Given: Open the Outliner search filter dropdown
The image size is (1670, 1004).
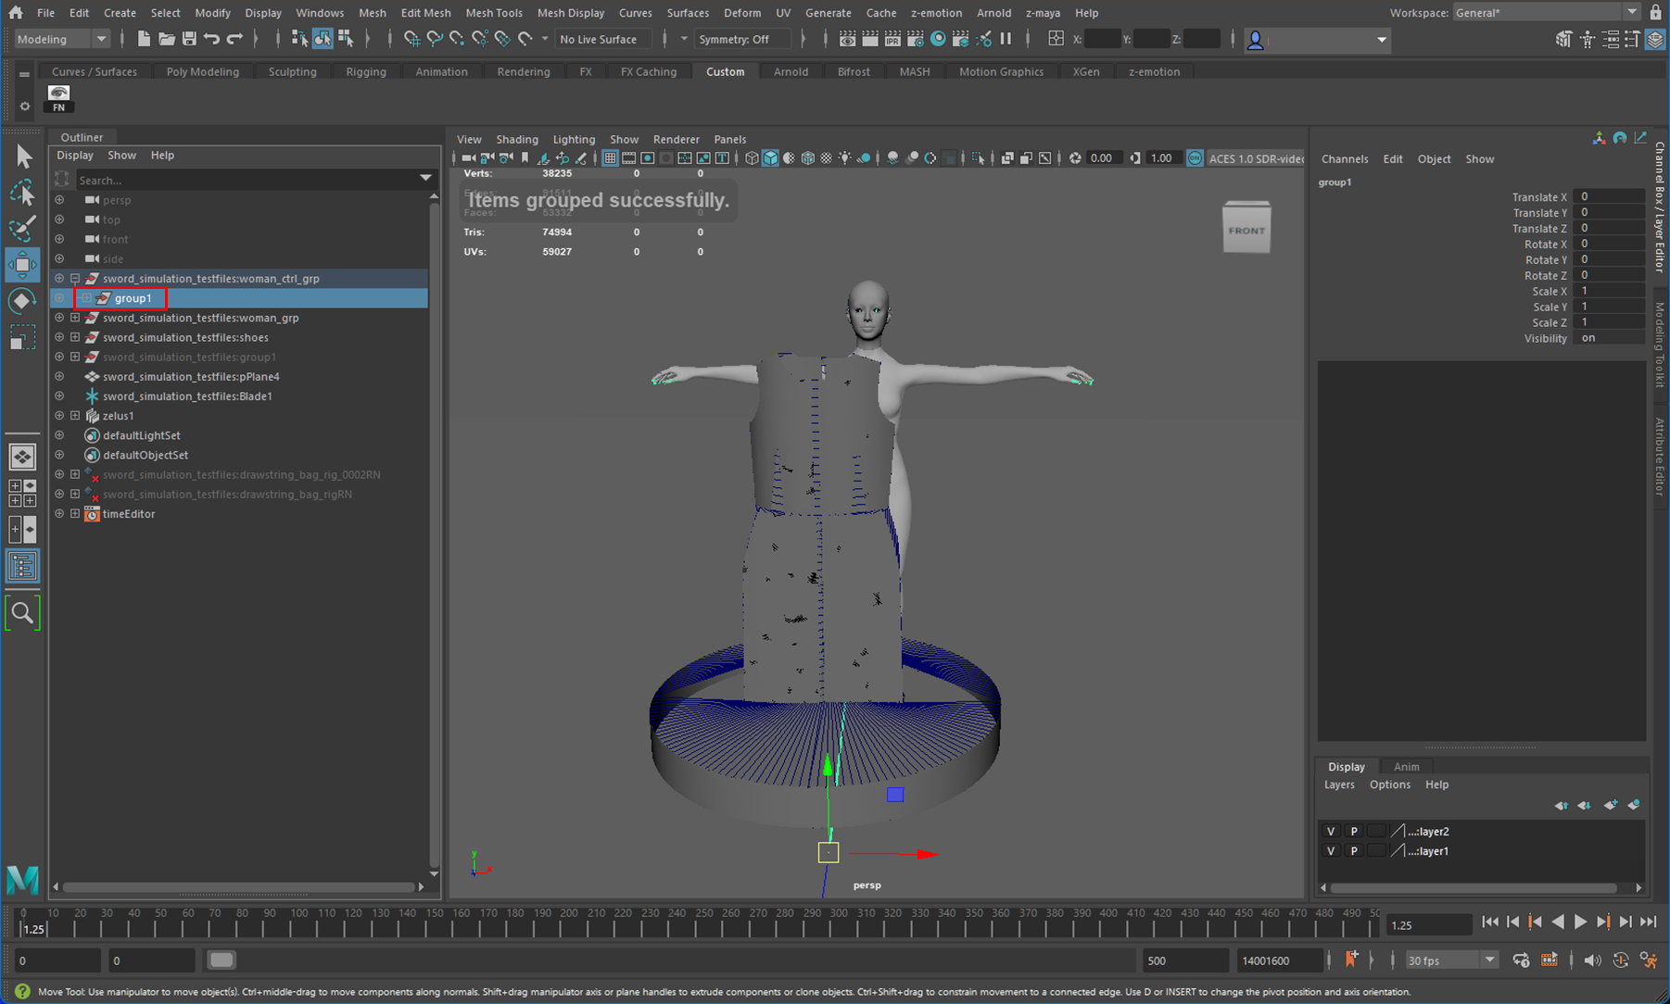Looking at the screenshot, I should coord(425,179).
